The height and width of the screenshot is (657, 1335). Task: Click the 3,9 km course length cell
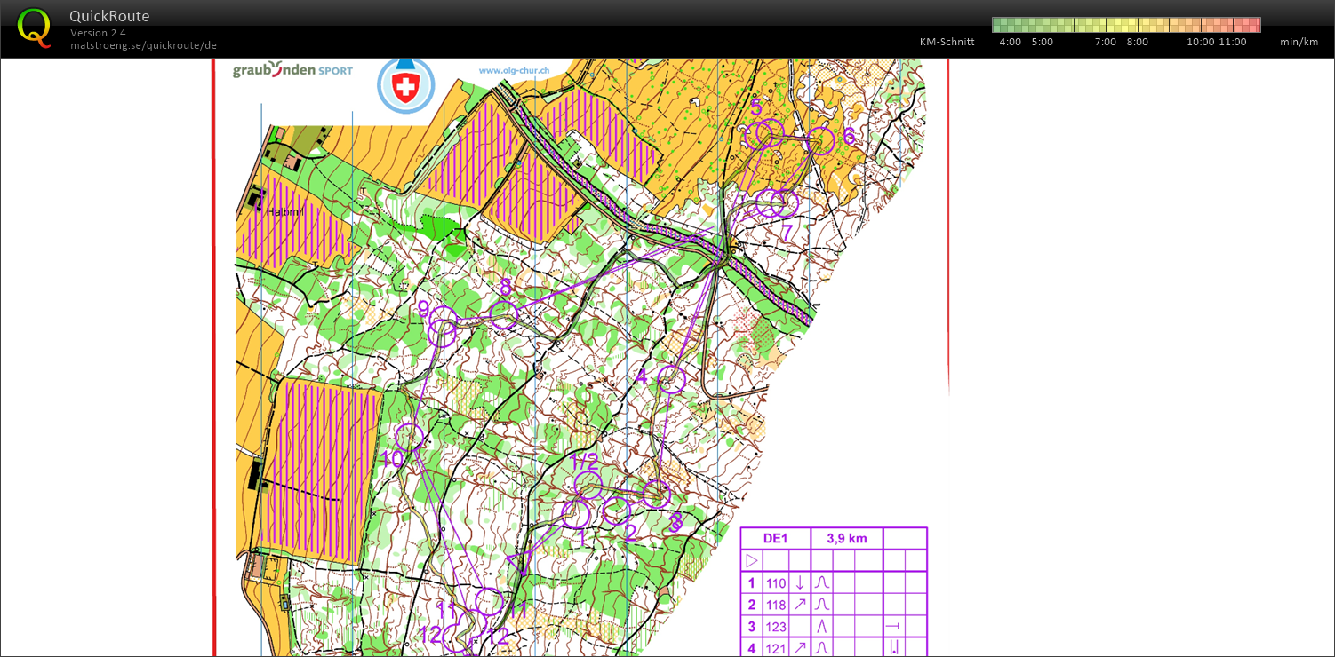(x=847, y=539)
